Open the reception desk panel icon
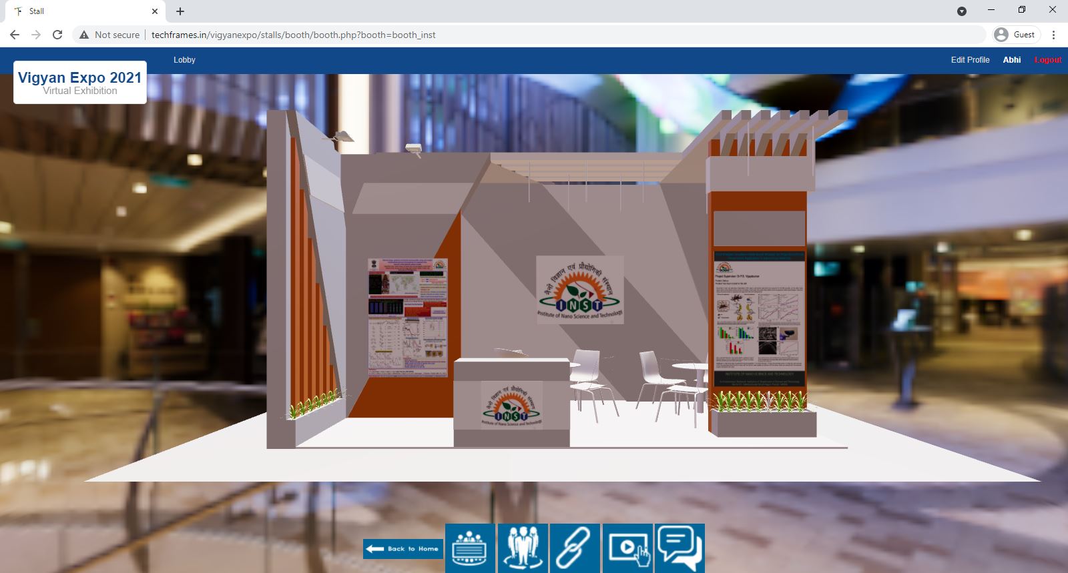Viewport: 1068px width, 573px height. 470,548
